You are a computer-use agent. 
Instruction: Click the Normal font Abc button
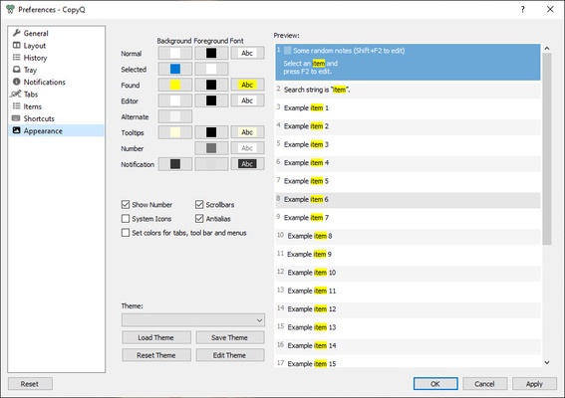pos(247,53)
